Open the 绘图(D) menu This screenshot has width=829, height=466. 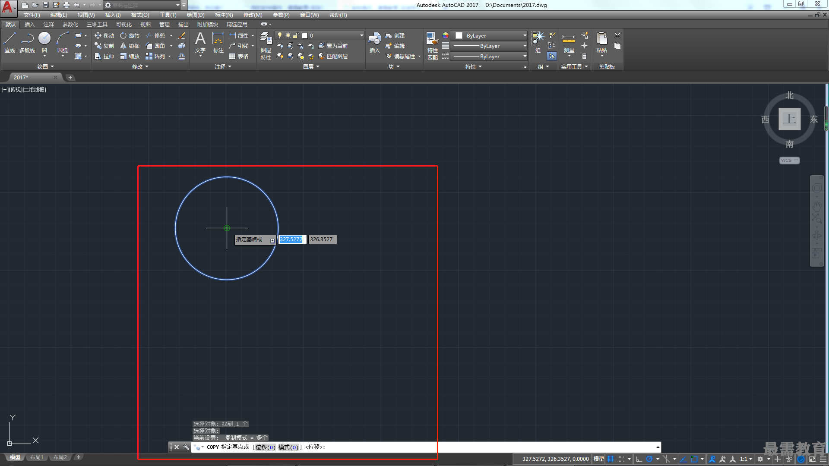tap(196, 15)
